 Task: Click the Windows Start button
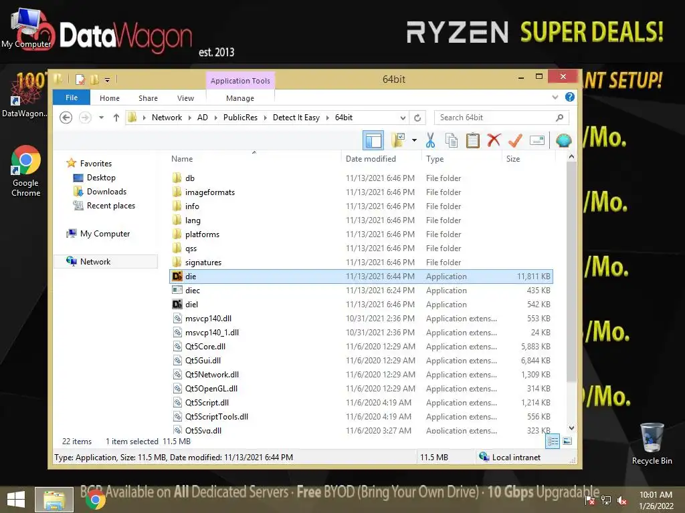tap(16, 500)
